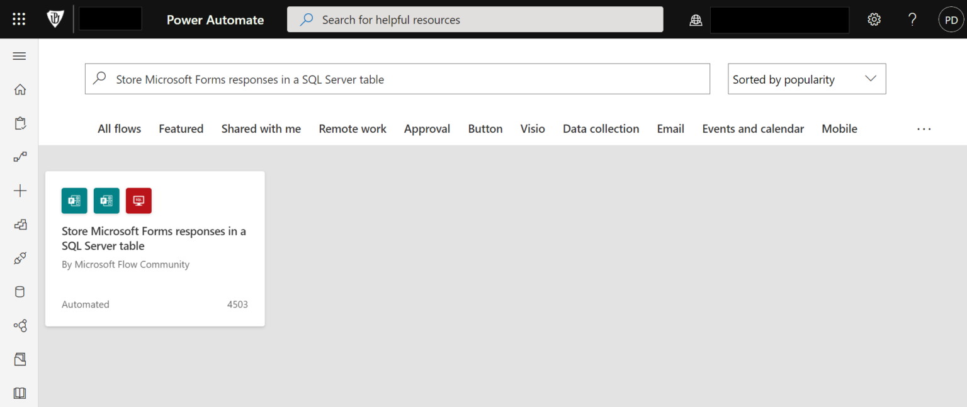967x407 pixels.
Task: Open the Data section in the sidebar
Action: click(20, 291)
